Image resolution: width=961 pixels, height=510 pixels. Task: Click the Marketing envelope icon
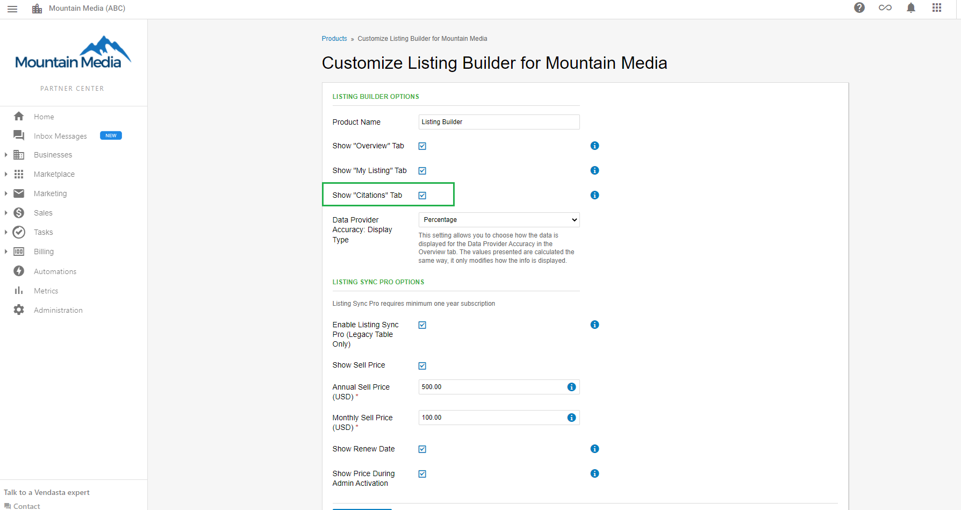tap(19, 193)
